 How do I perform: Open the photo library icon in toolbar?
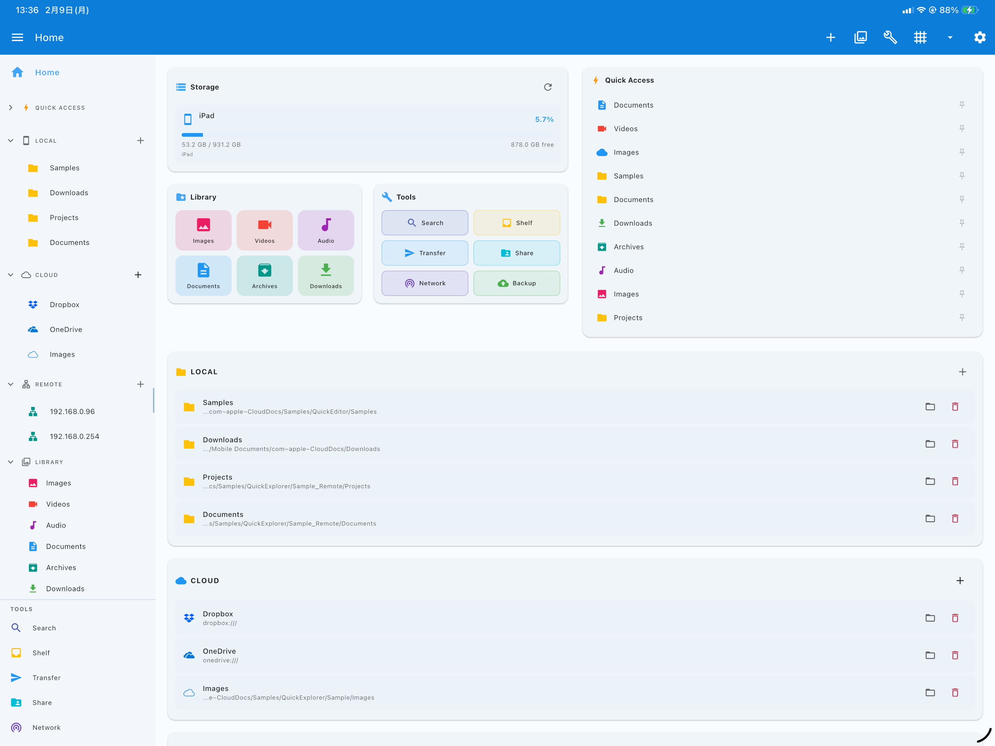(x=861, y=37)
